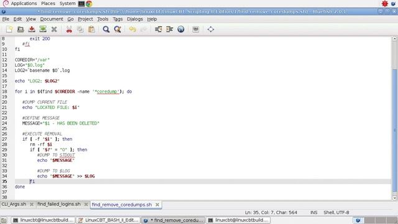Select the find_remove_coredumps.sh tab

(122, 205)
